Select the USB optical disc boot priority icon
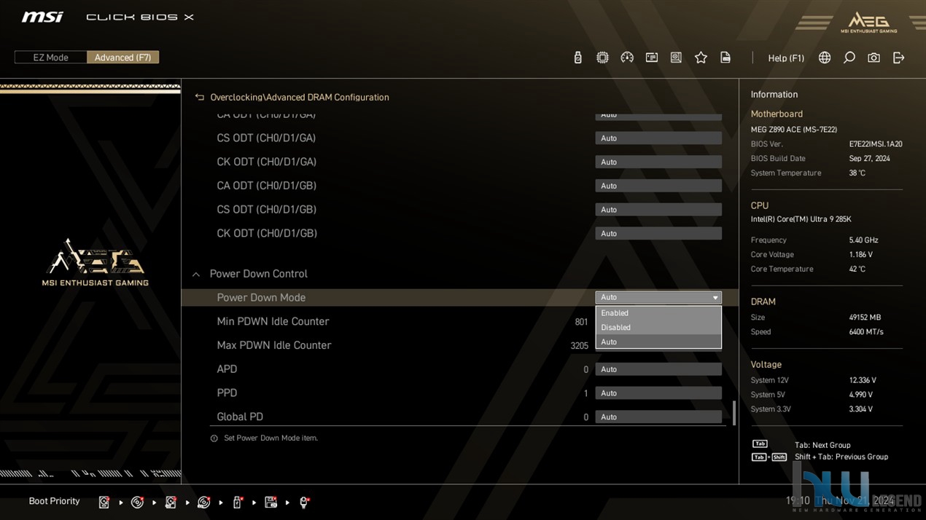 (204, 502)
